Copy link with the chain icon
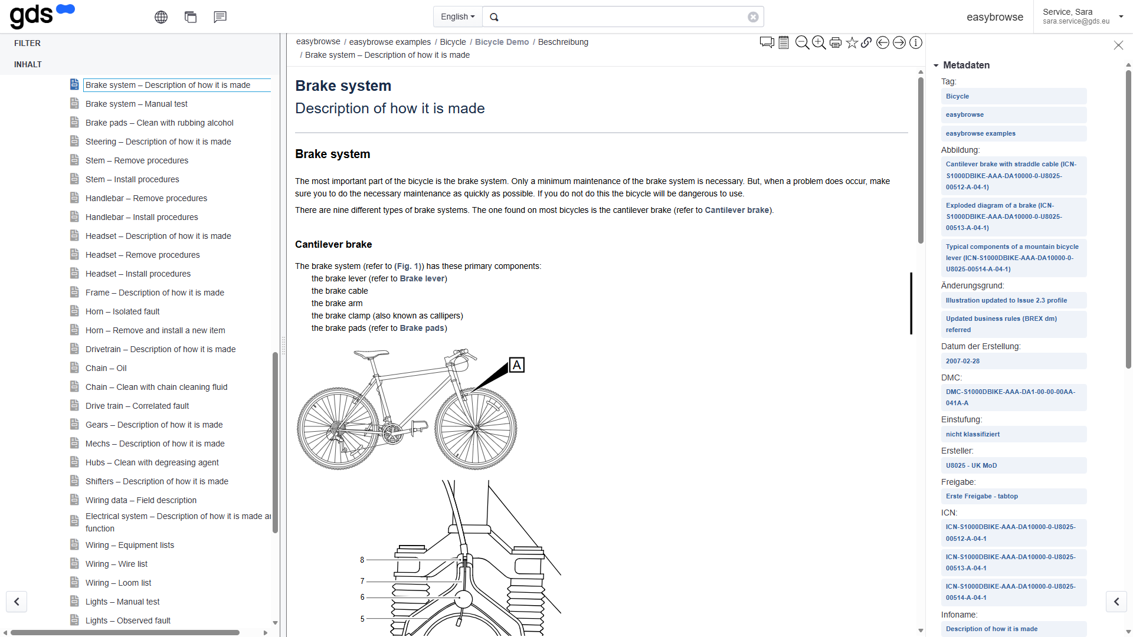The image size is (1133, 637). click(866, 42)
